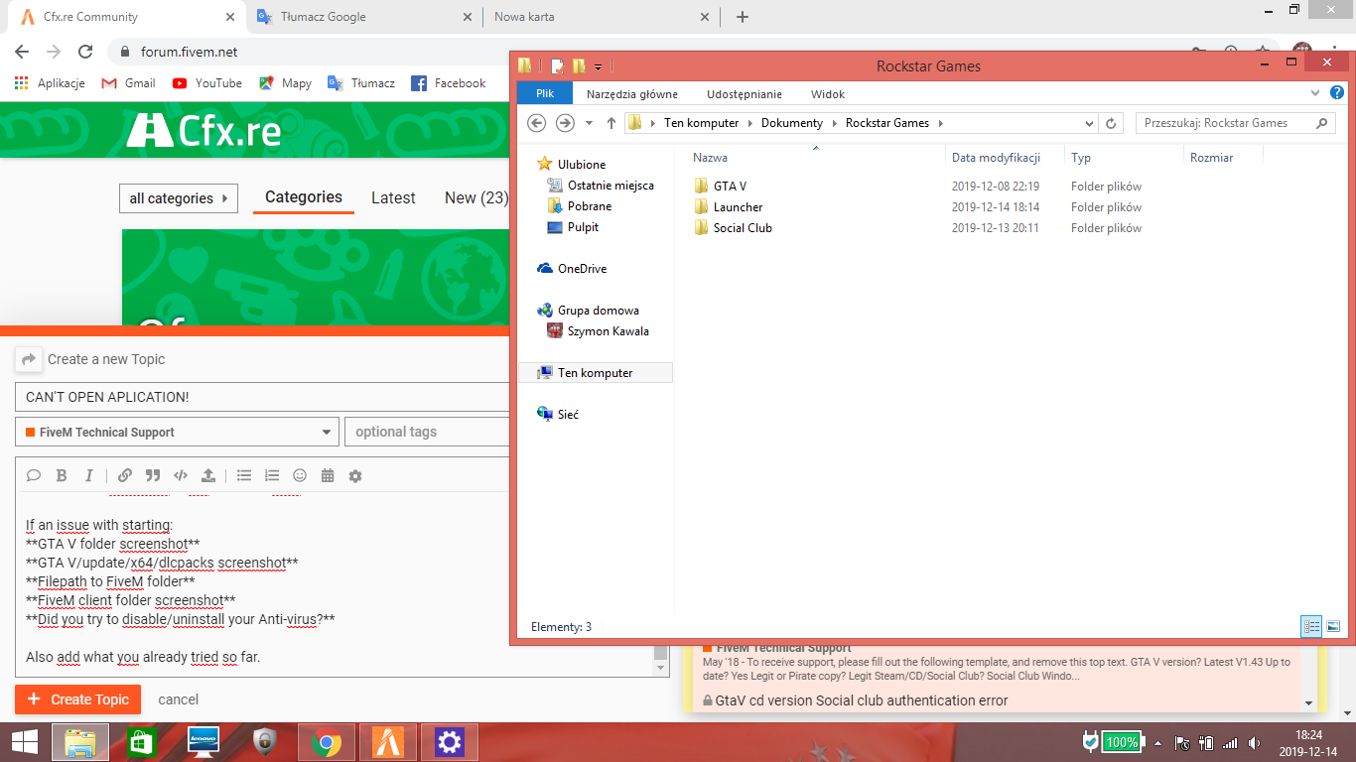The image size is (1356, 762).
Task: Insert a hyperlink using the link icon
Action: point(125,476)
